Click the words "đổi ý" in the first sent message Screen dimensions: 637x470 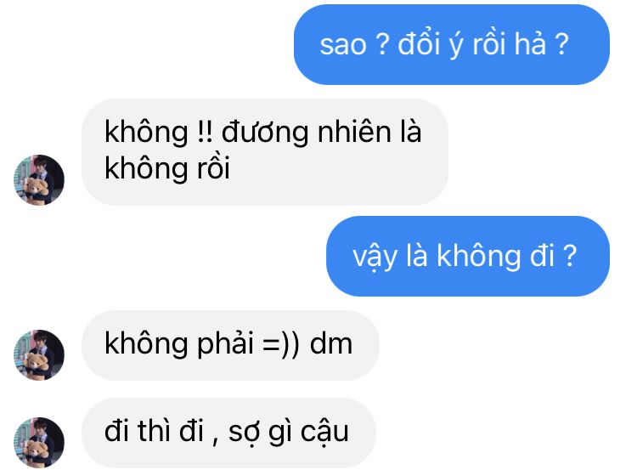click(x=431, y=43)
